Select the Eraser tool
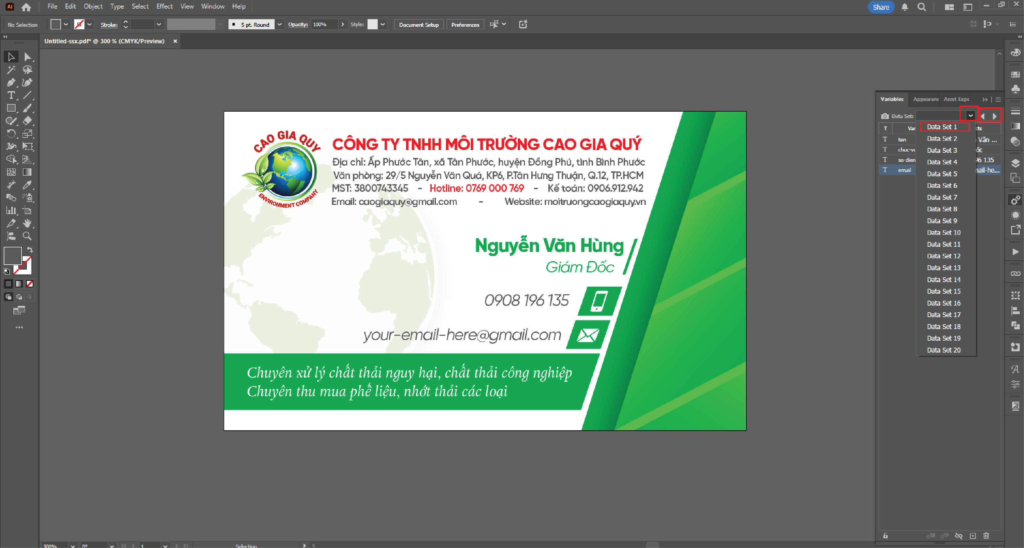 pos(27,120)
